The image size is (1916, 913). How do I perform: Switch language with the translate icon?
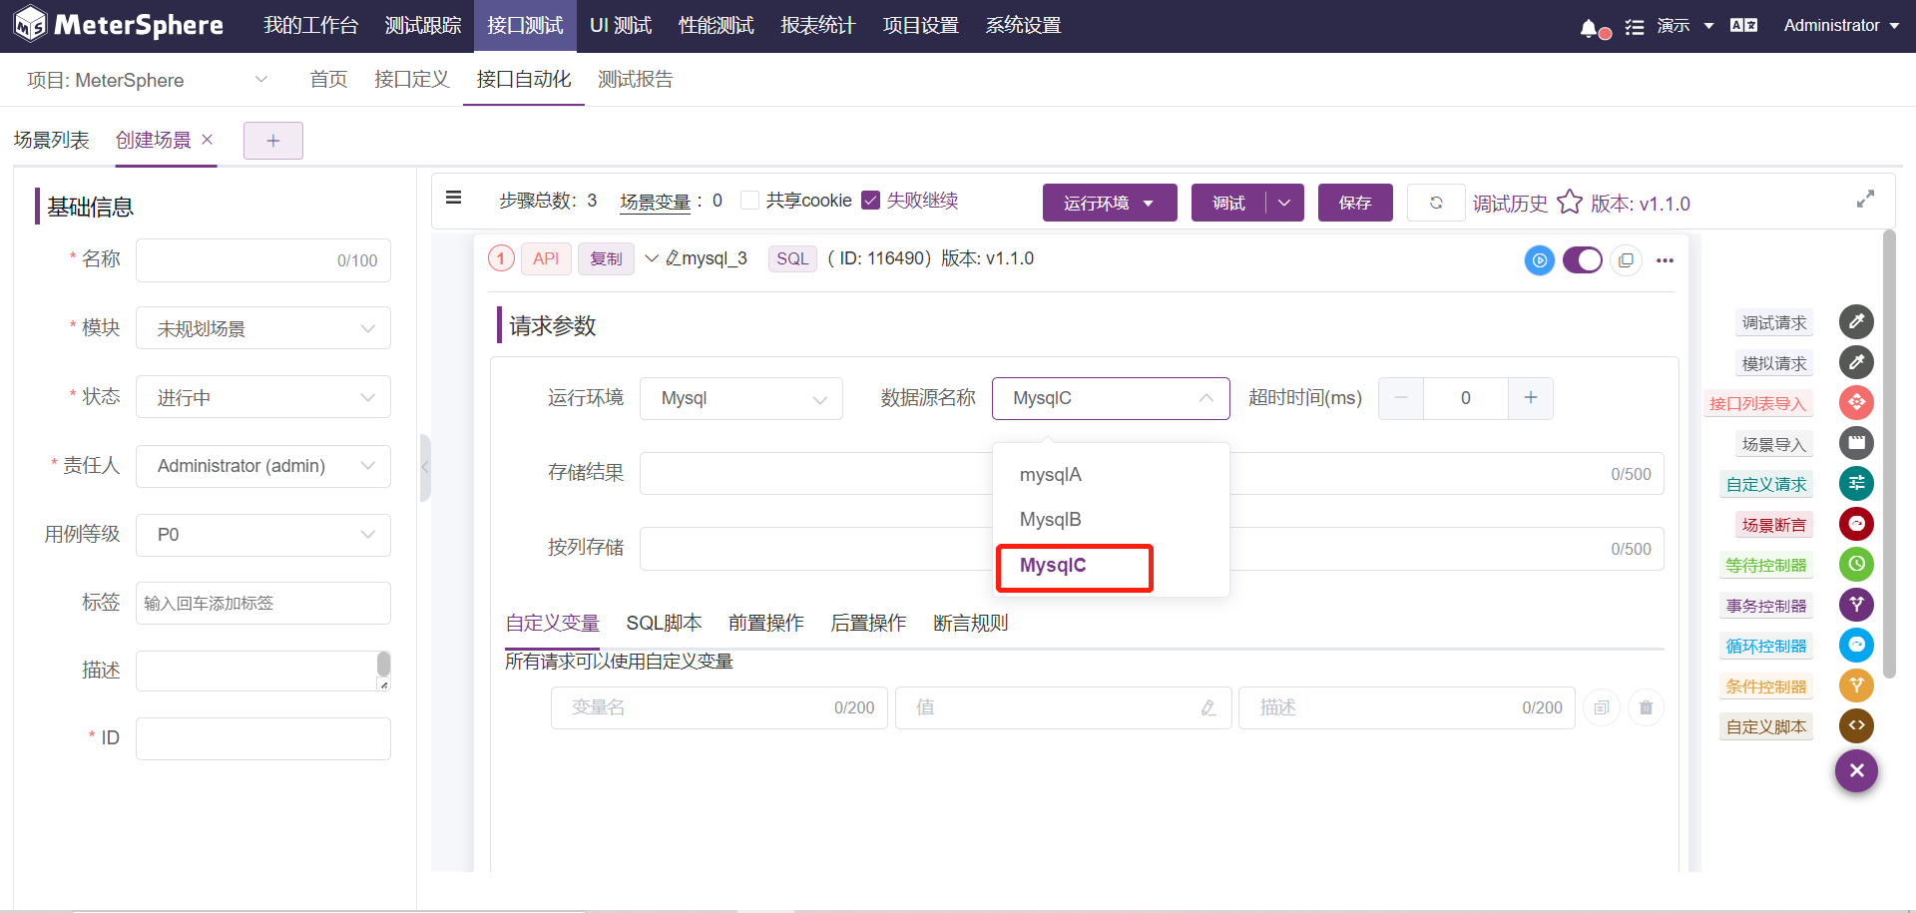pyautogui.click(x=1743, y=26)
